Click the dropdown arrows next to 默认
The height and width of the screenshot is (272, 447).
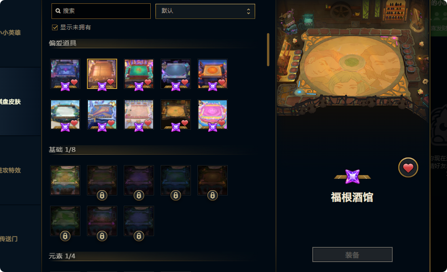(x=248, y=11)
